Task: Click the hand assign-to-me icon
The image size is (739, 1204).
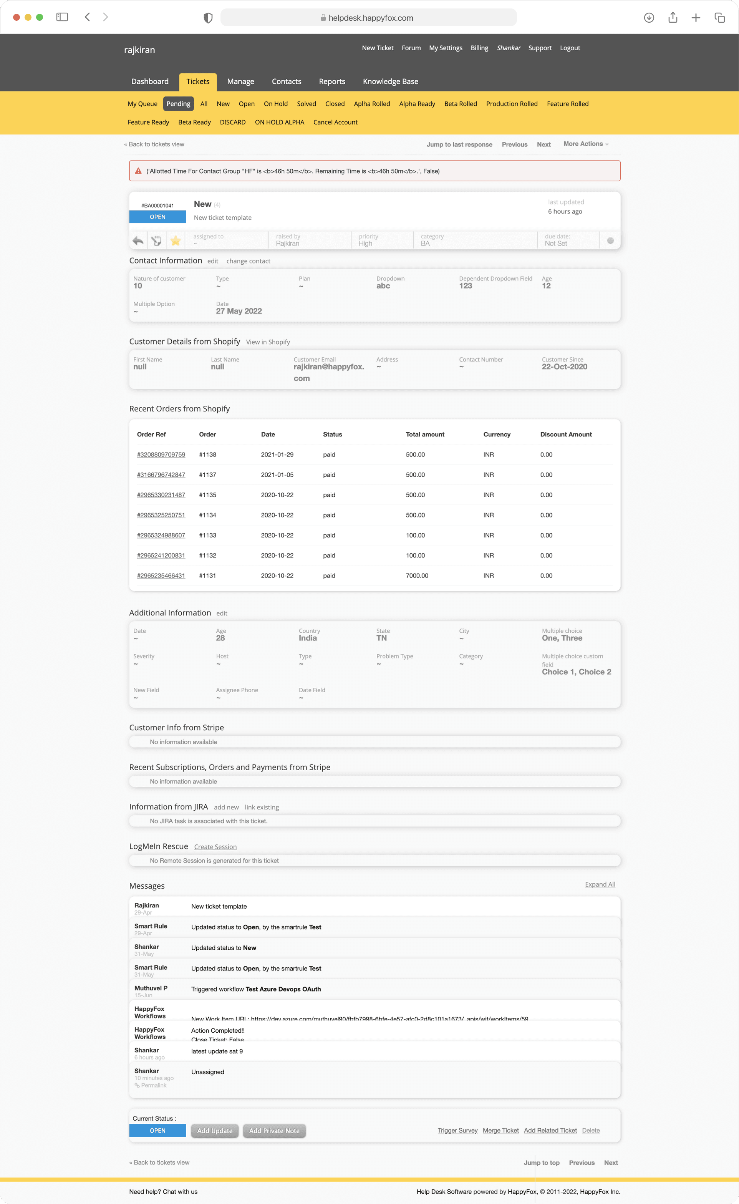Action: [x=156, y=240]
